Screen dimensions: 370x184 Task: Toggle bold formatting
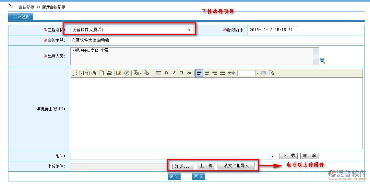coord(166,73)
